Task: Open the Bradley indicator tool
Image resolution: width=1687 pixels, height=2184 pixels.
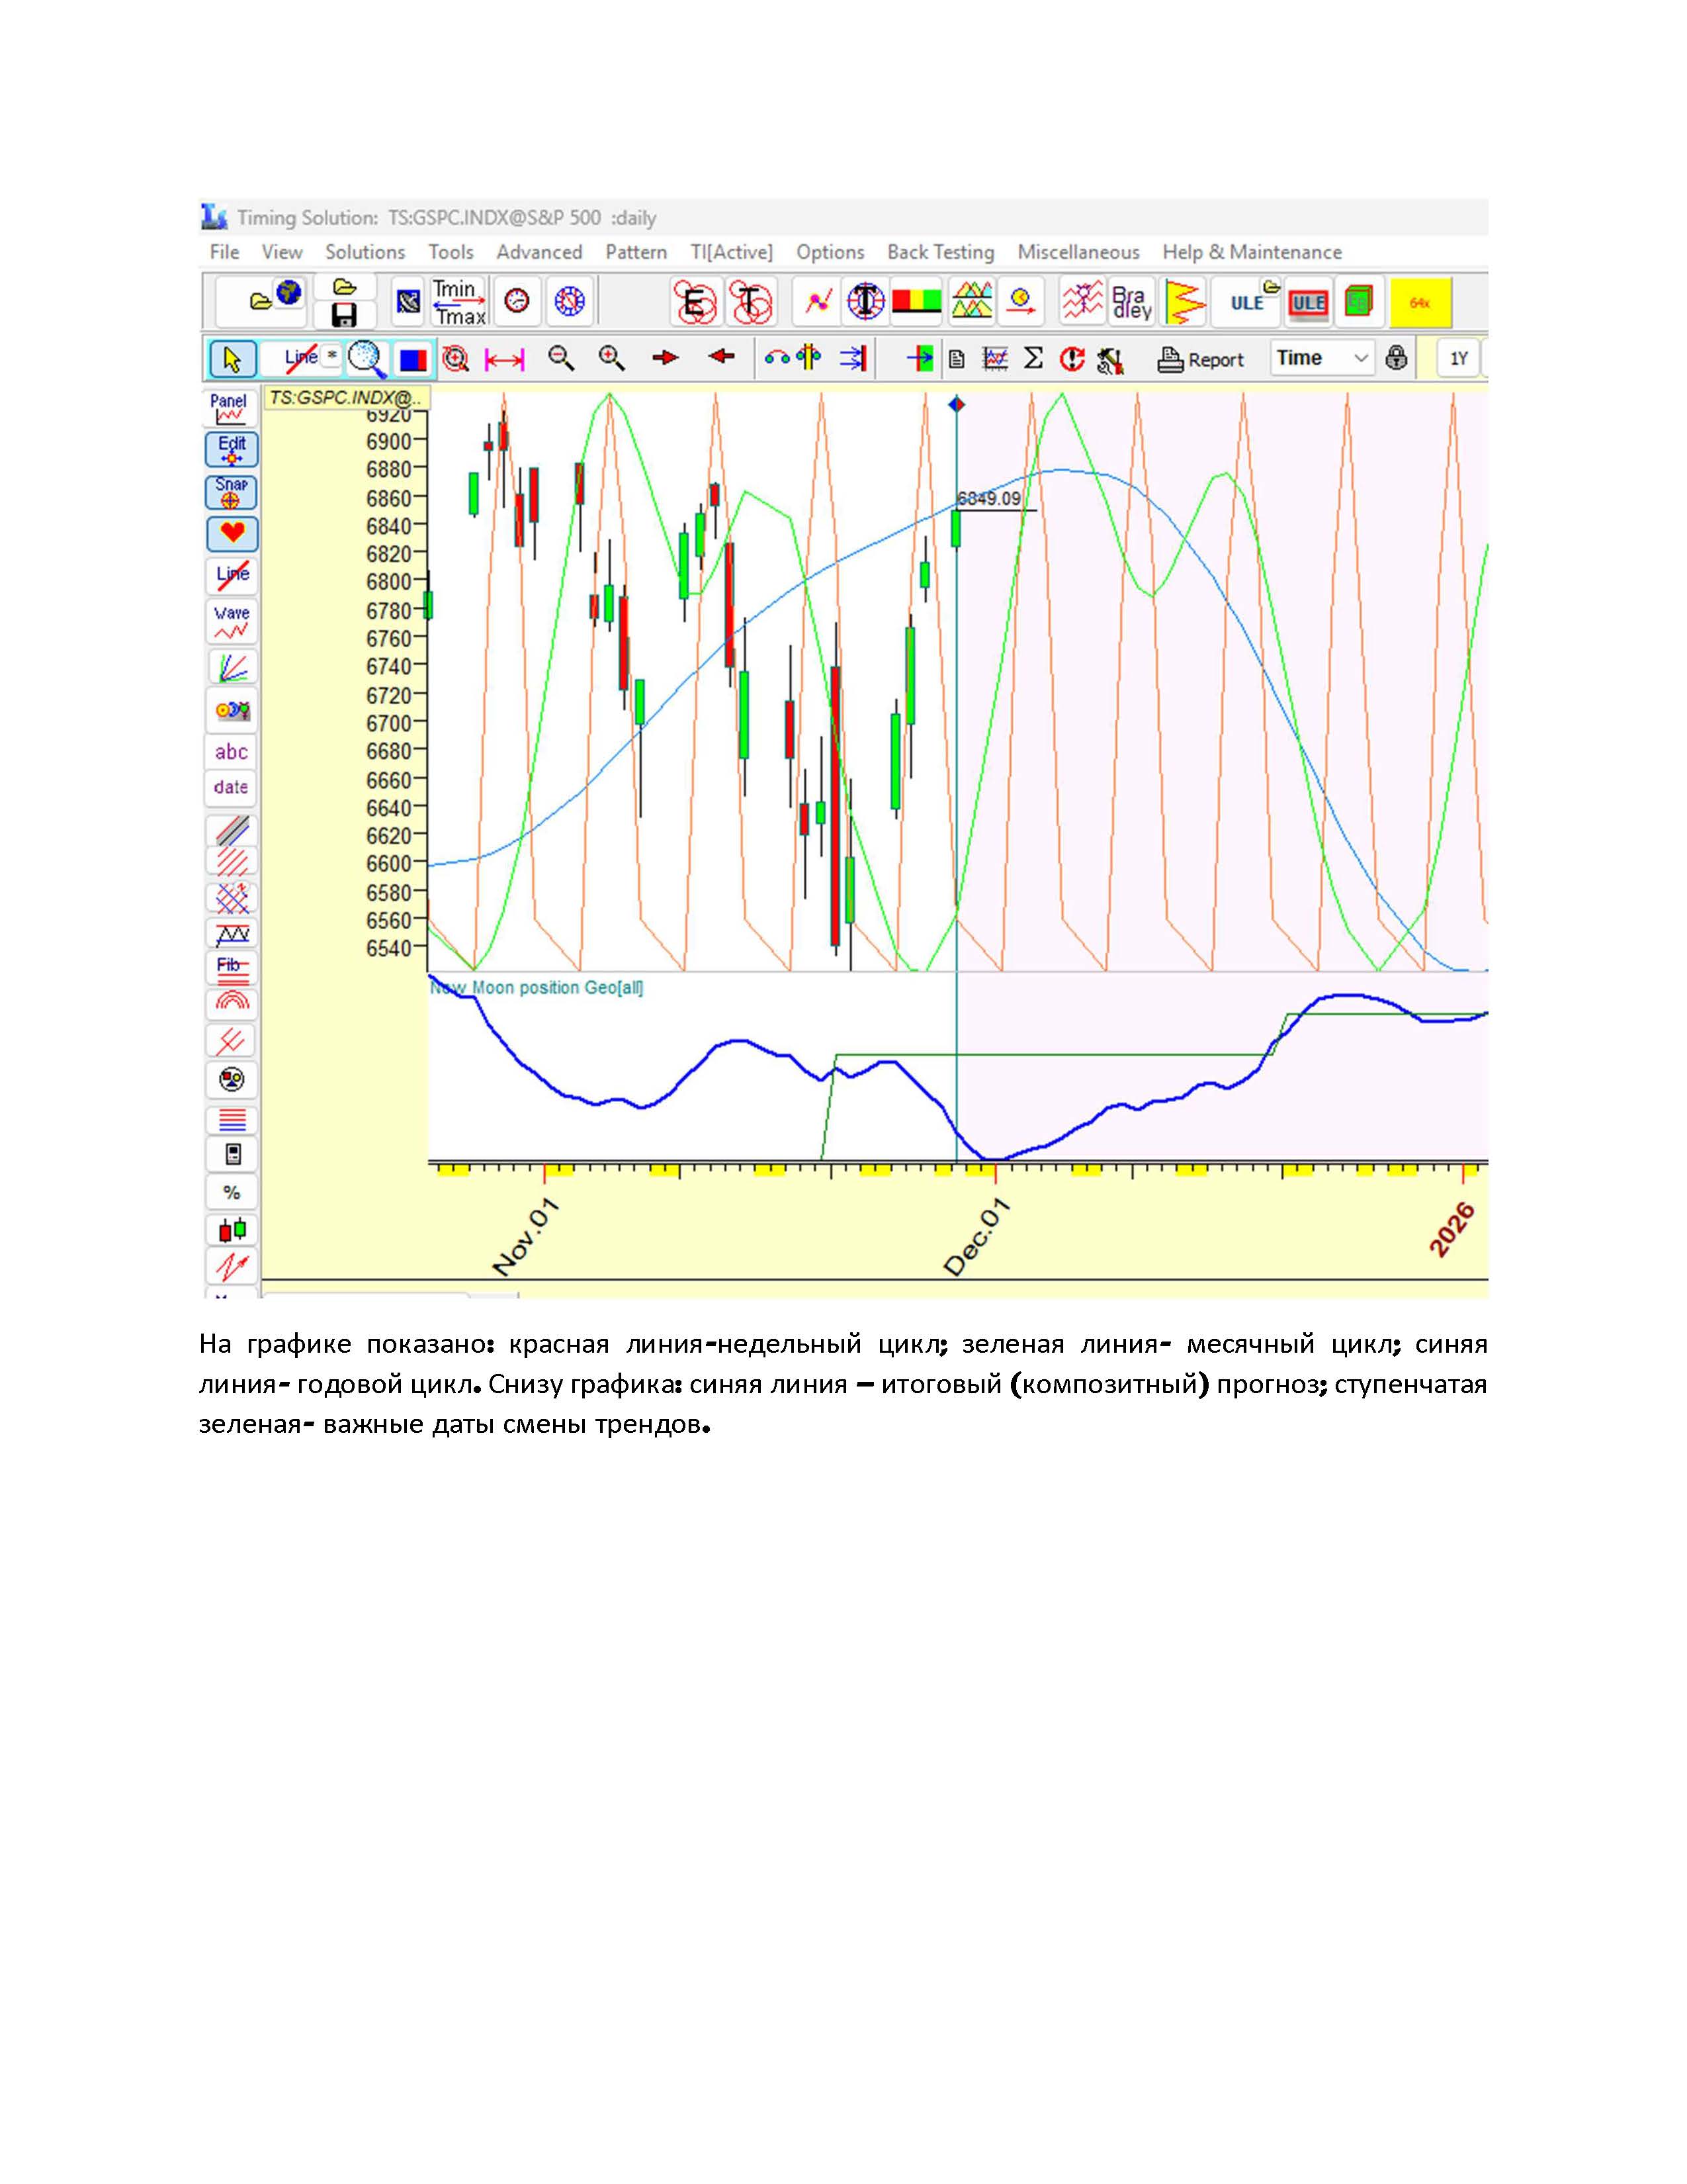Action: point(1131,302)
